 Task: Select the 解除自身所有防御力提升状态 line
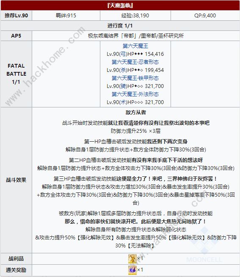(135, 230)
